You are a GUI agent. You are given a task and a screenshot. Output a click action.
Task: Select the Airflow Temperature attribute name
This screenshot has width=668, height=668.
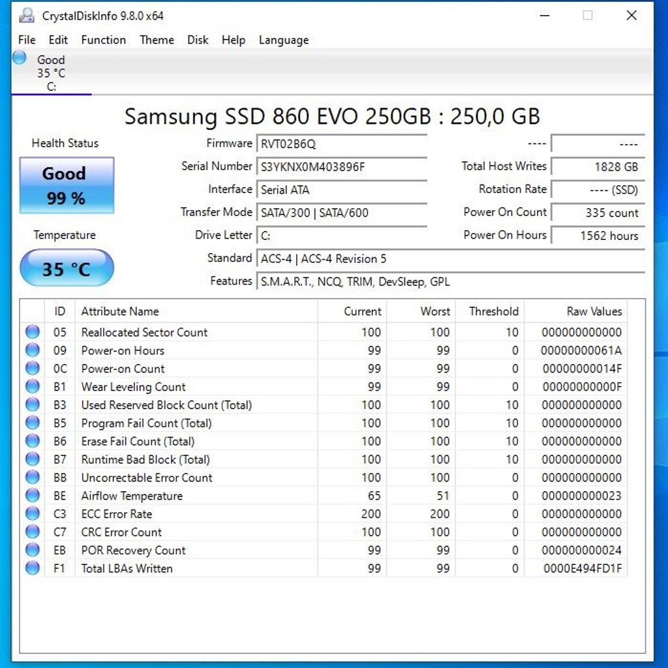(132, 496)
